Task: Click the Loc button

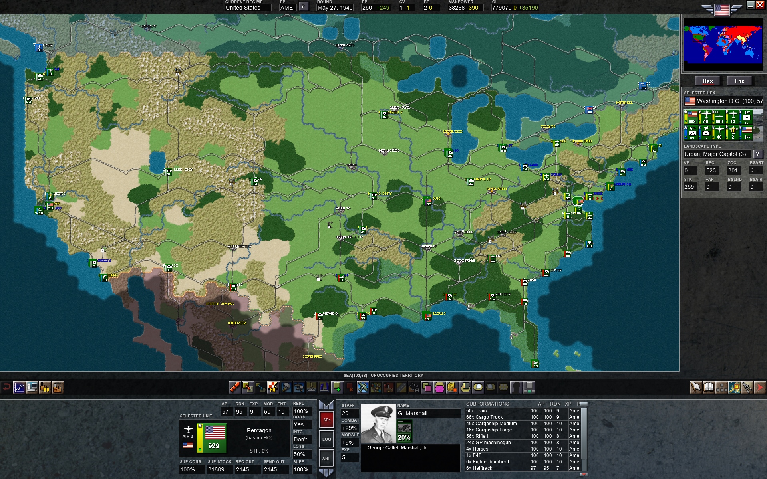Action: coord(739,81)
